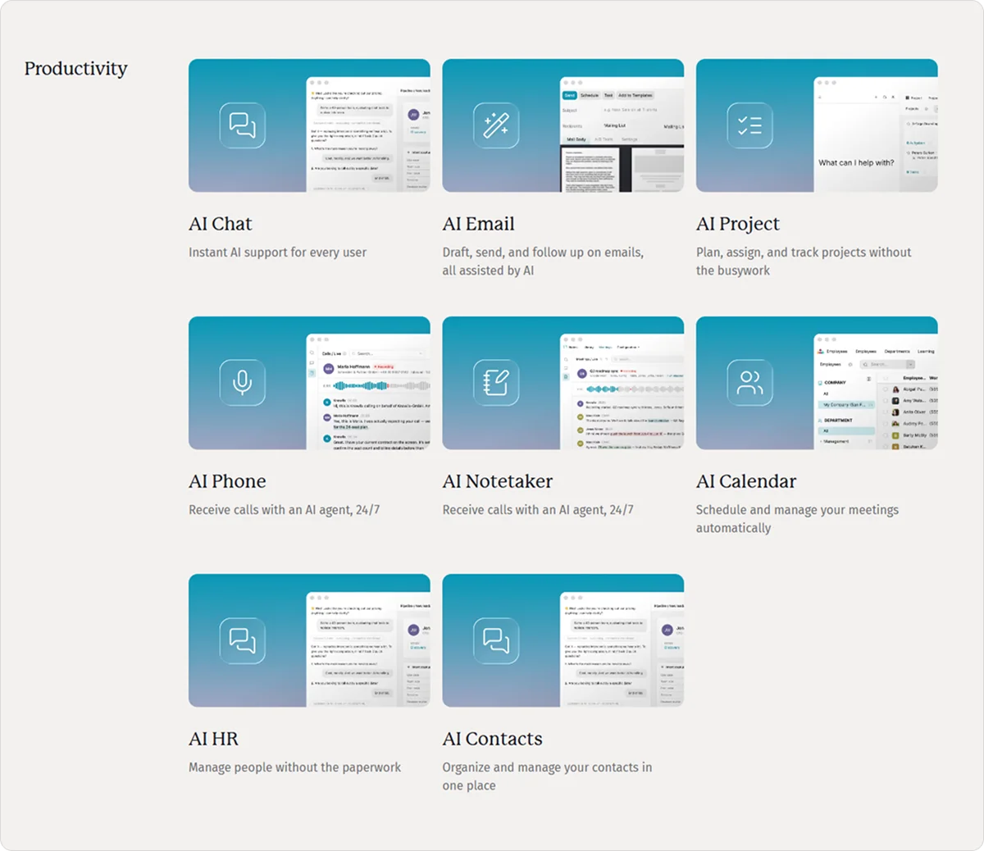Viewport: 984px width, 851px height.
Task: Click 'Organize and manage your contacts' description
Action: (547, 776)
